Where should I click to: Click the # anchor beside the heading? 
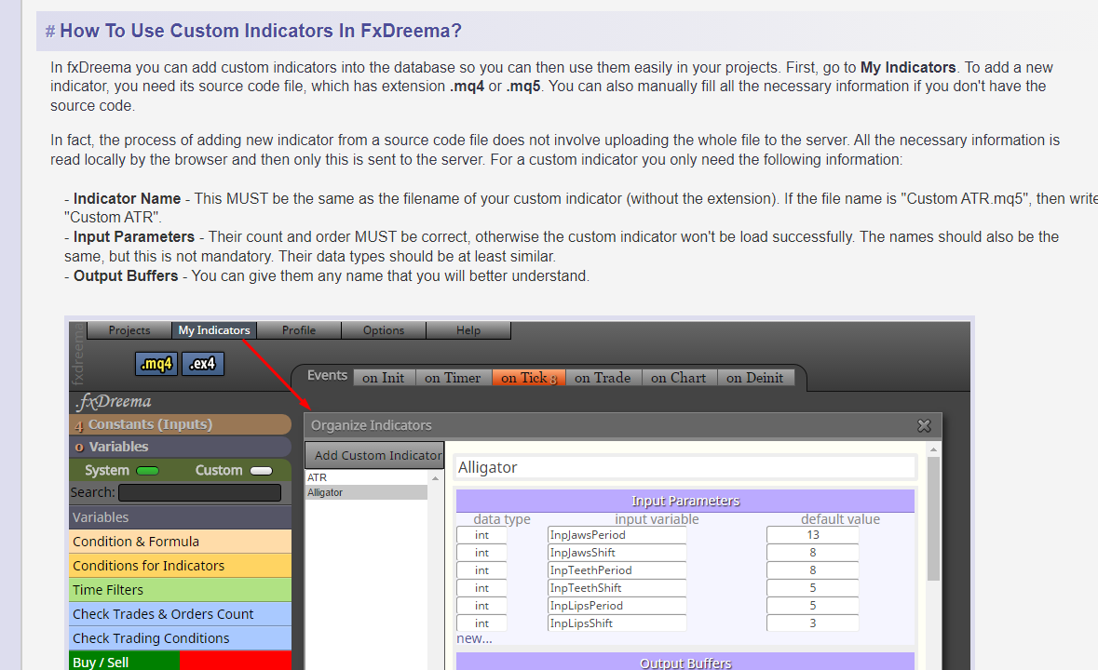50,32
